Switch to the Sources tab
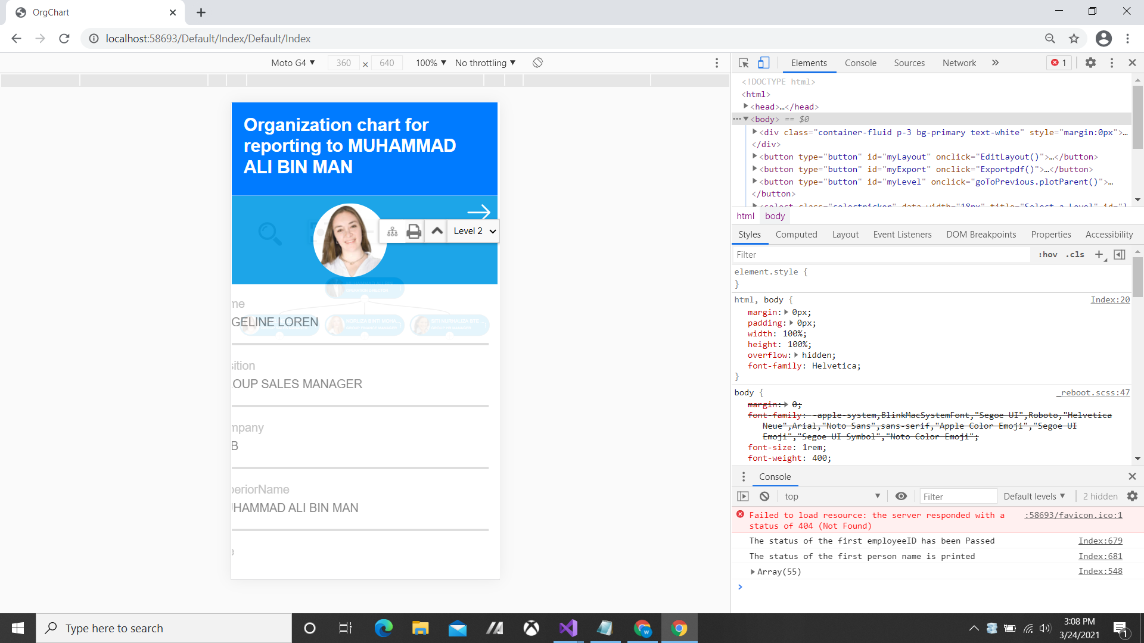The height and width of the screenshot is (643, 1144). [x=909, y=63]
